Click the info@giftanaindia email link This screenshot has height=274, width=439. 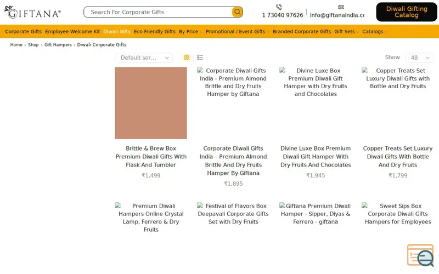click(x=337, y=15)
